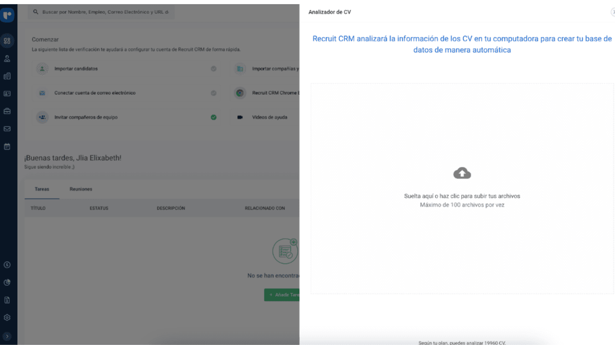Toggle completion for Conectar cuenta de correo electrónico
Screen dimensions: 615x345
214,93
